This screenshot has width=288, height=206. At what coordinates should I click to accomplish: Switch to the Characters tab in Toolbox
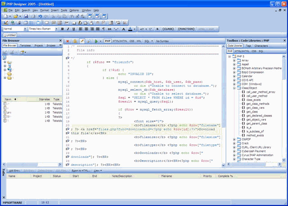click(261, 46)
